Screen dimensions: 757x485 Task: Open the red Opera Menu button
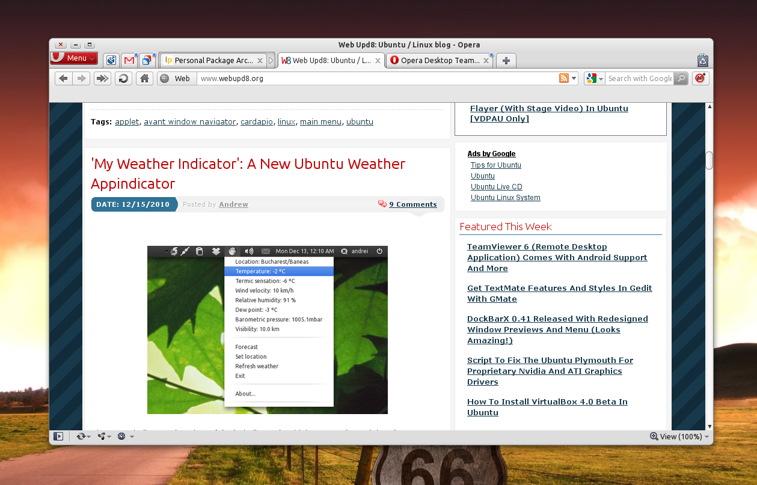74,58
